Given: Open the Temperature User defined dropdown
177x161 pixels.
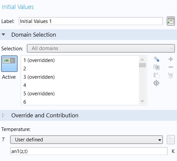Looking at the screenshot, I should (x=86, y=140).
